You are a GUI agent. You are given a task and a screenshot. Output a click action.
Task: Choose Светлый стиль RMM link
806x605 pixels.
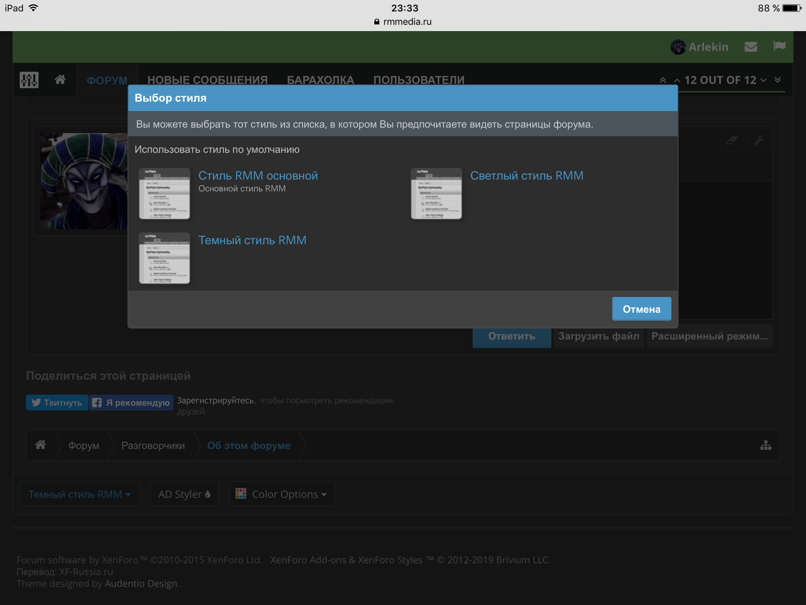click(x=527, y=176)
